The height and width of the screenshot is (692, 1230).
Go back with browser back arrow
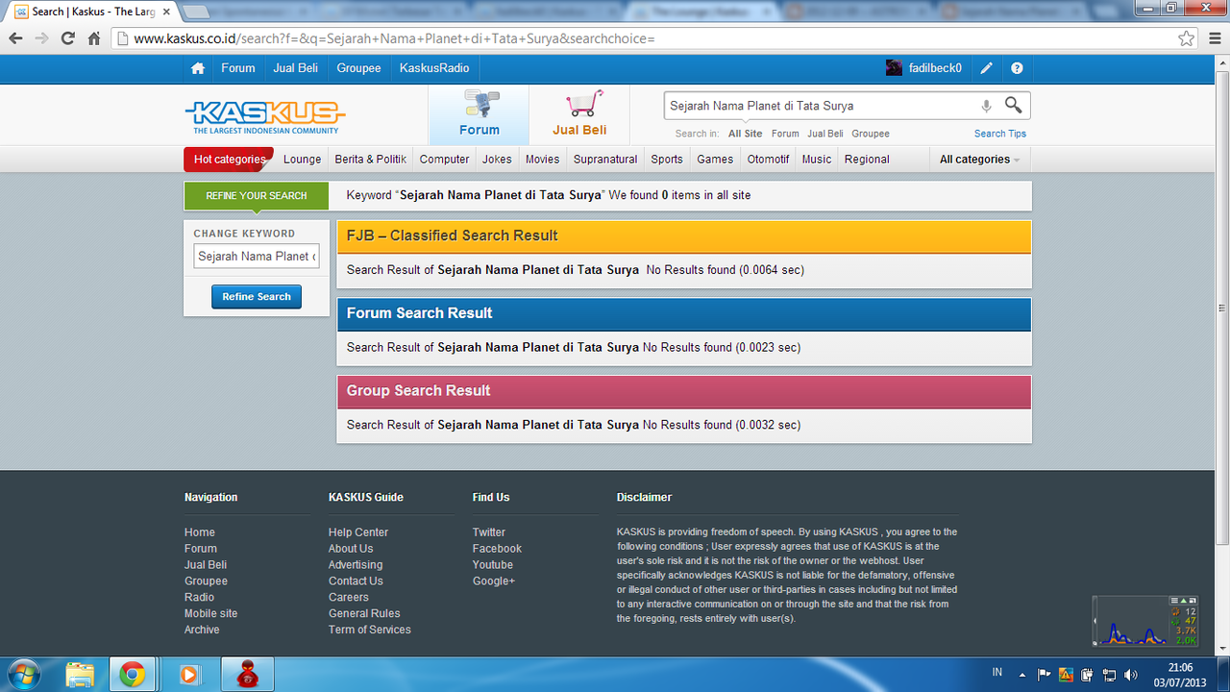[x=16, y=38]
